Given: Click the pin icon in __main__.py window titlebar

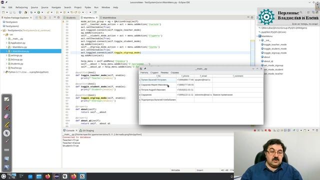Looking at the screenshot, I should tap(145, 69).
